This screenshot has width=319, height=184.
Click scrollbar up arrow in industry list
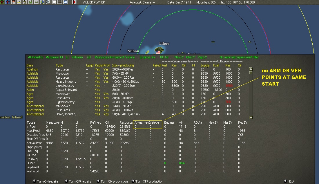pos(251,69)
